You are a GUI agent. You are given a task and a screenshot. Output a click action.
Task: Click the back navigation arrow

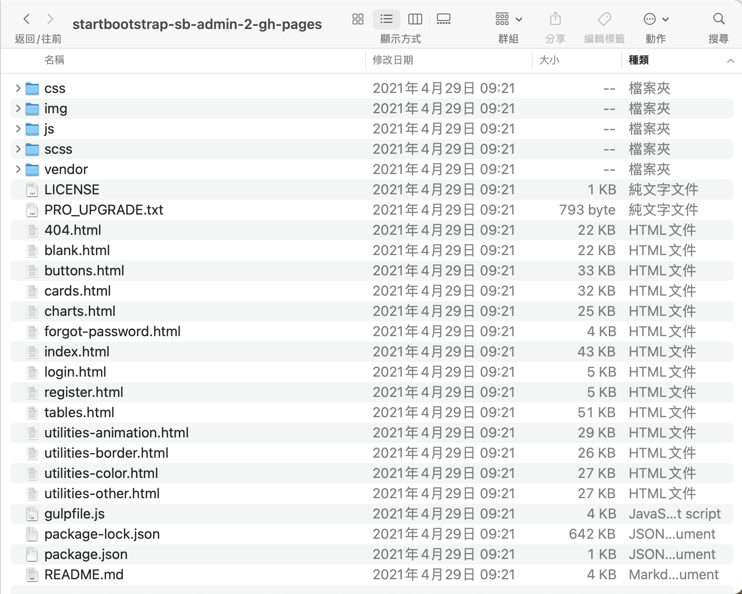point(26,19)
